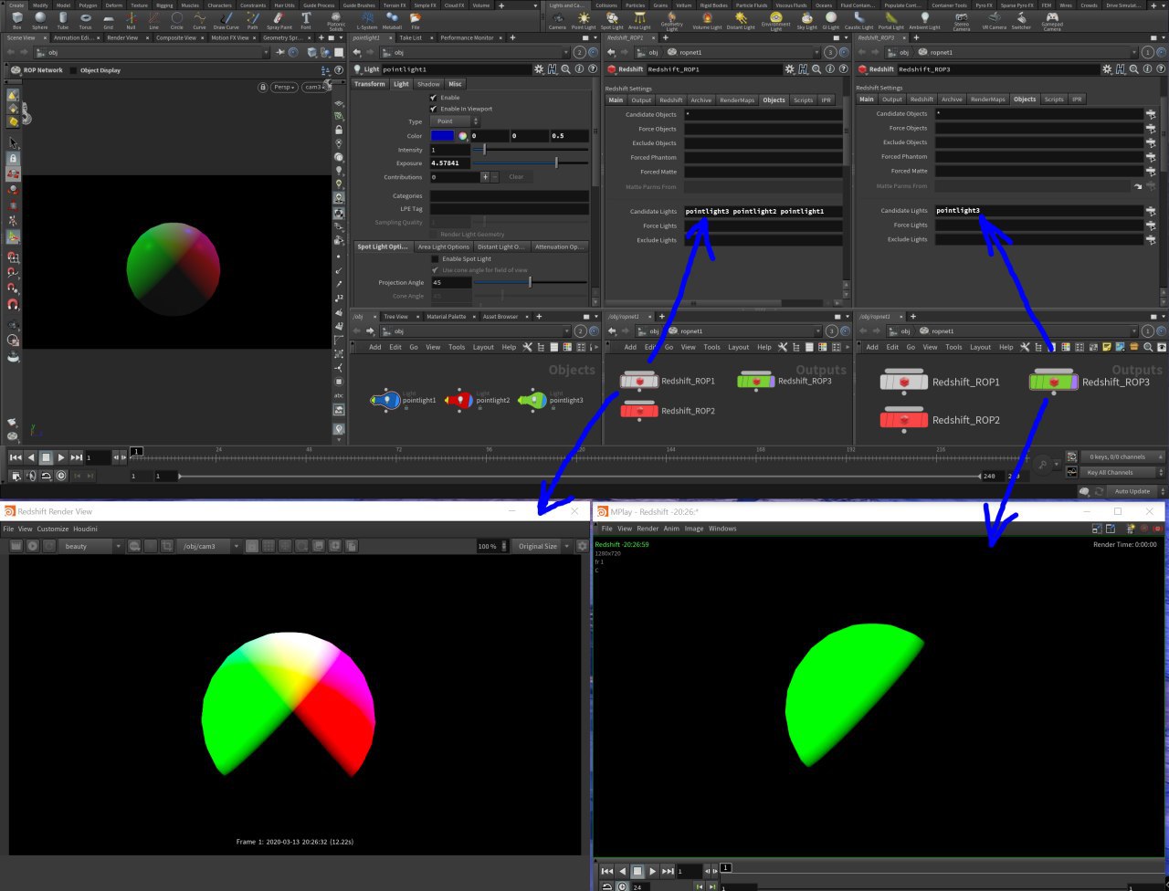Toggle Object Display checkbox
Screen dimensions: 1169x891
click(x=74, y=70)
